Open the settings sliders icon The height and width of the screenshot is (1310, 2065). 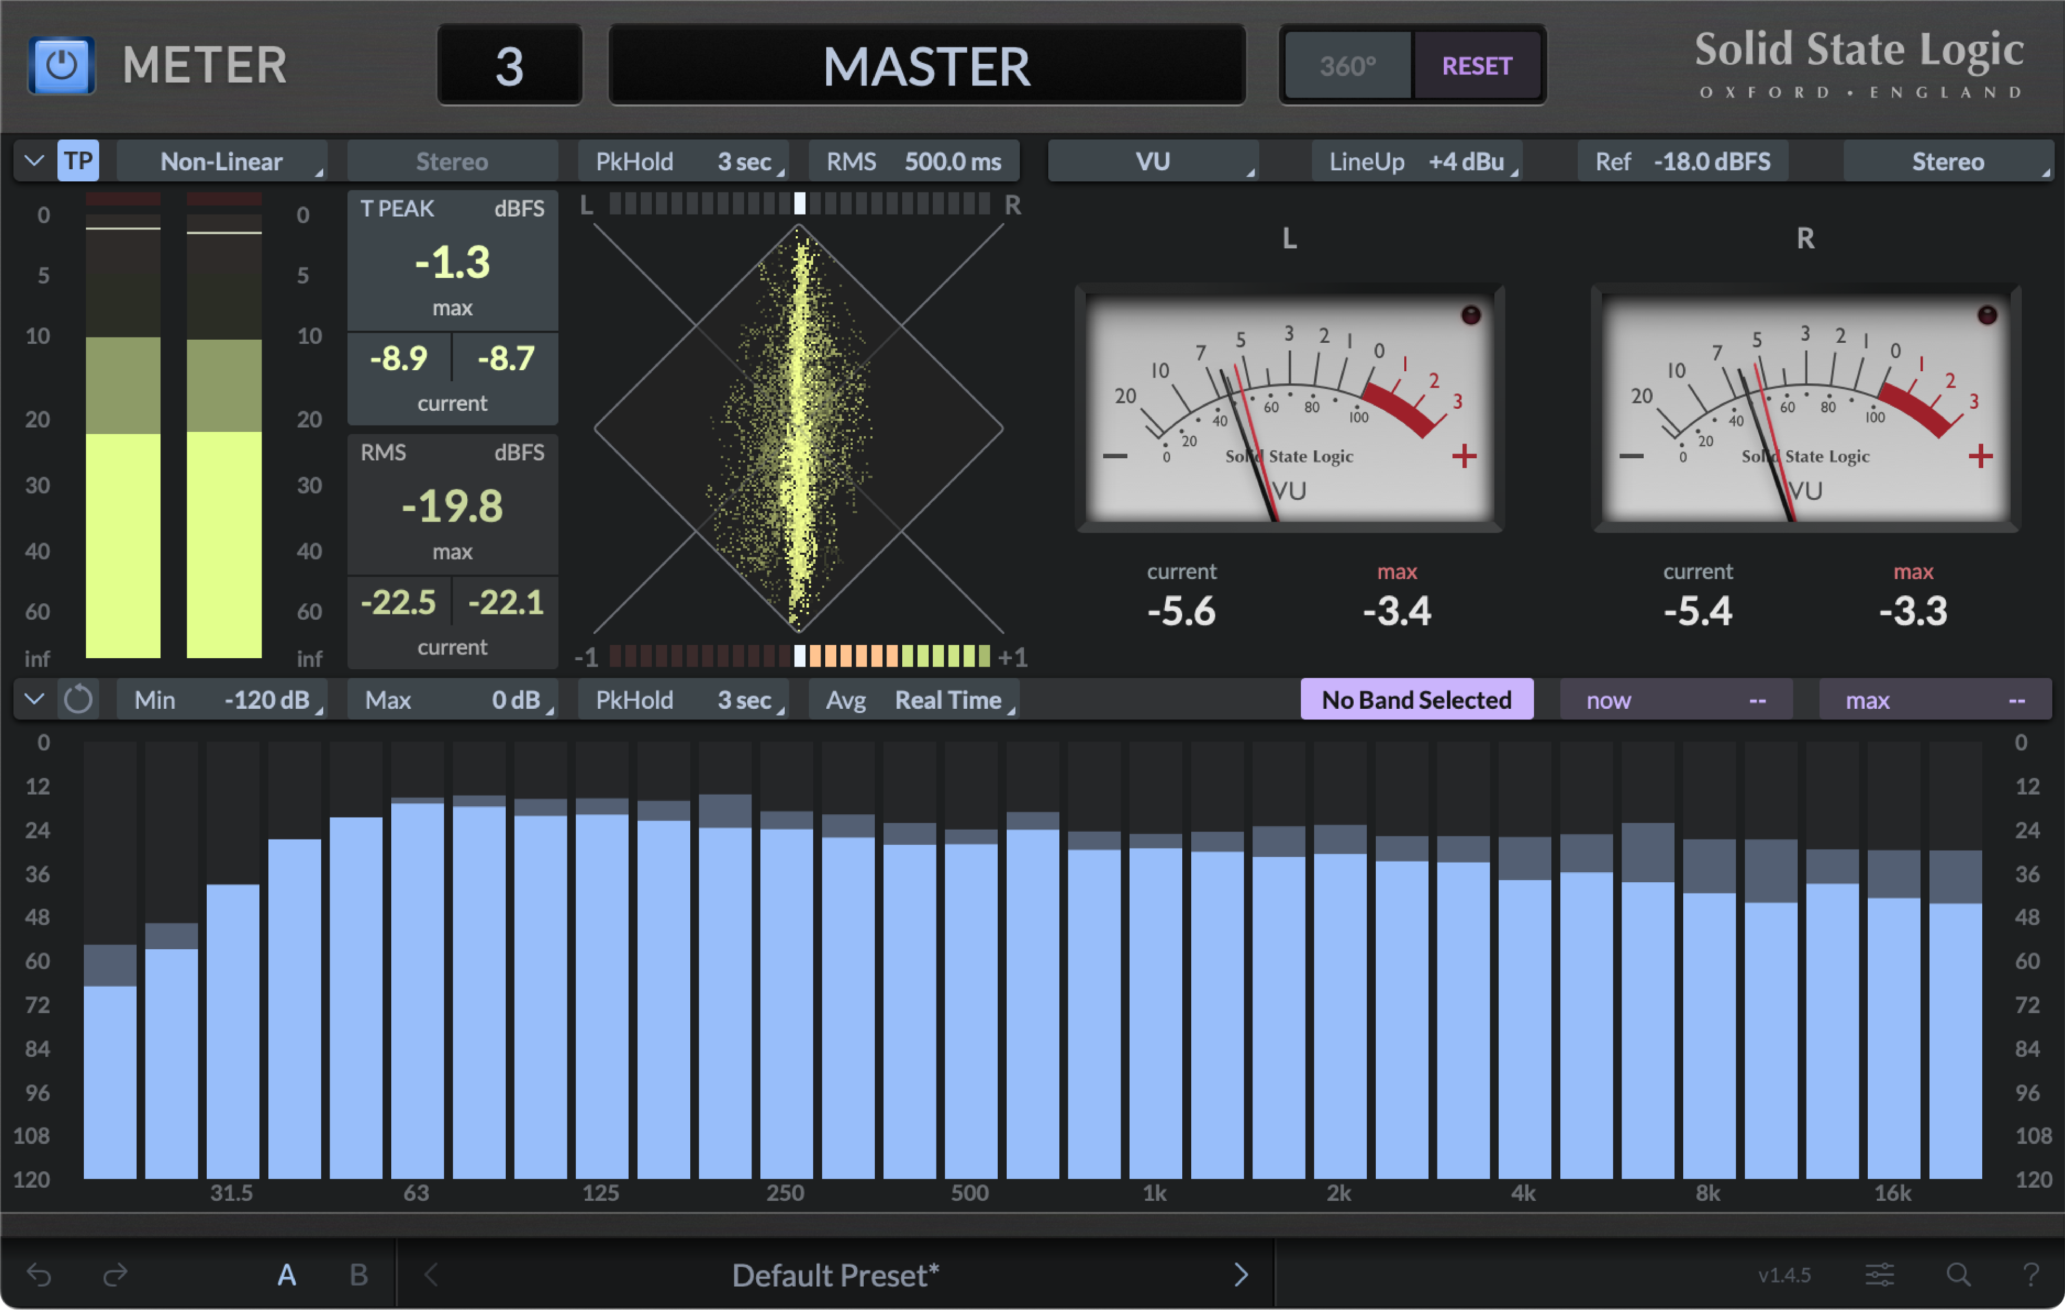(1879, 1275)
